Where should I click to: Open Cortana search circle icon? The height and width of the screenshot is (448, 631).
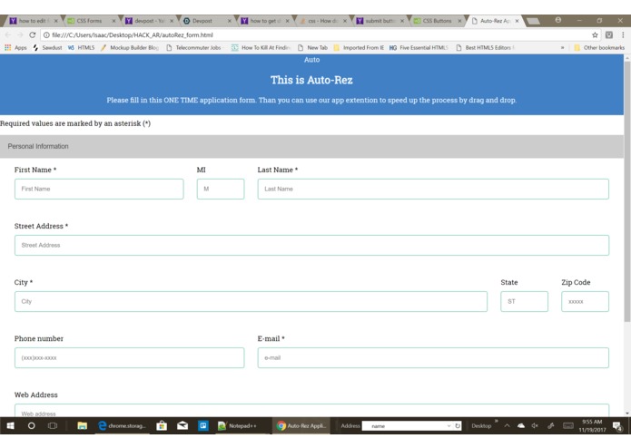32,426
